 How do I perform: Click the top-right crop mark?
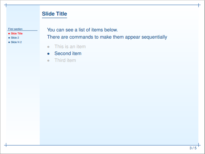point(199,5)
